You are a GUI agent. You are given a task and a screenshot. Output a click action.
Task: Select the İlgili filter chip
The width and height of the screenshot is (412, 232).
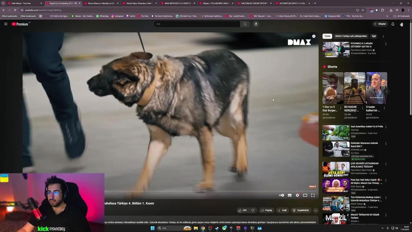pos(374,36)
